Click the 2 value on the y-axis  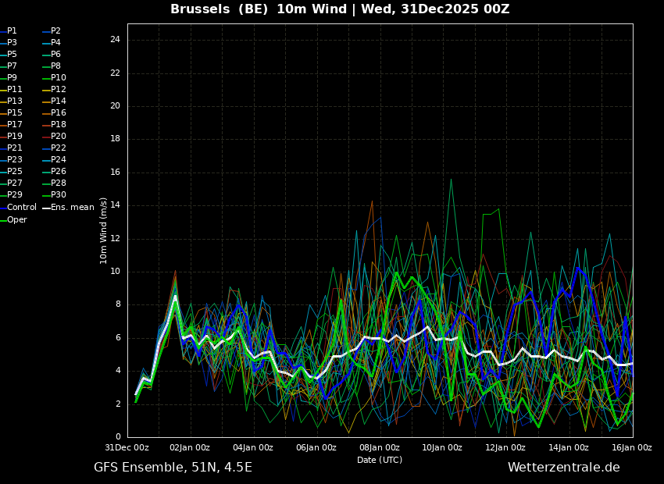pyautogui.click(x=118, y=404)
